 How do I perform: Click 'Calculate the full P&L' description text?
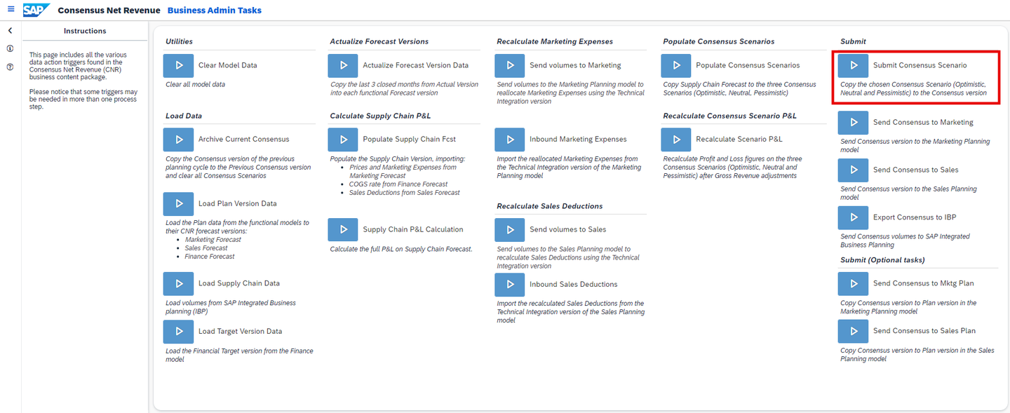coord(401,250)
